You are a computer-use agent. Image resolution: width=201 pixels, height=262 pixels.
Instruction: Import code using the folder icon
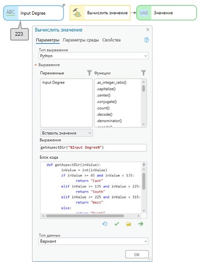tap(129, 224)
